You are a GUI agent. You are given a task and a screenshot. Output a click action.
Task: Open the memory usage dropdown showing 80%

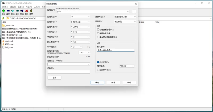(84, 52)
